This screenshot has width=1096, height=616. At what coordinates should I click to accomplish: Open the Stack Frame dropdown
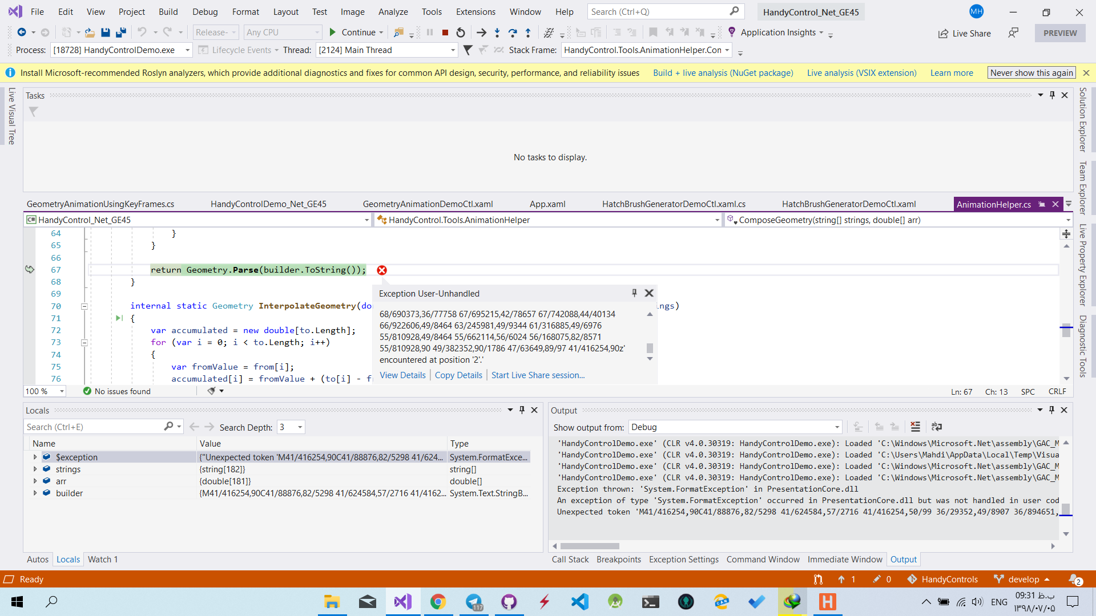click(727, 50)
